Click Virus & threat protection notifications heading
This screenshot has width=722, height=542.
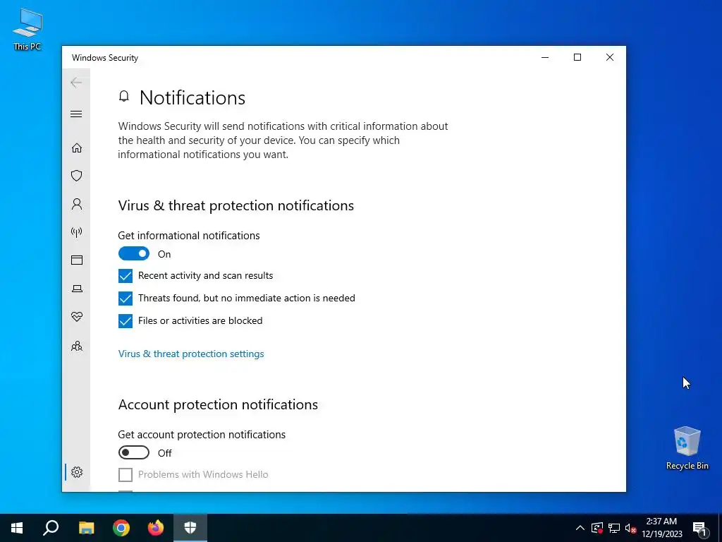pyautogui.click(x=235, y=205)
